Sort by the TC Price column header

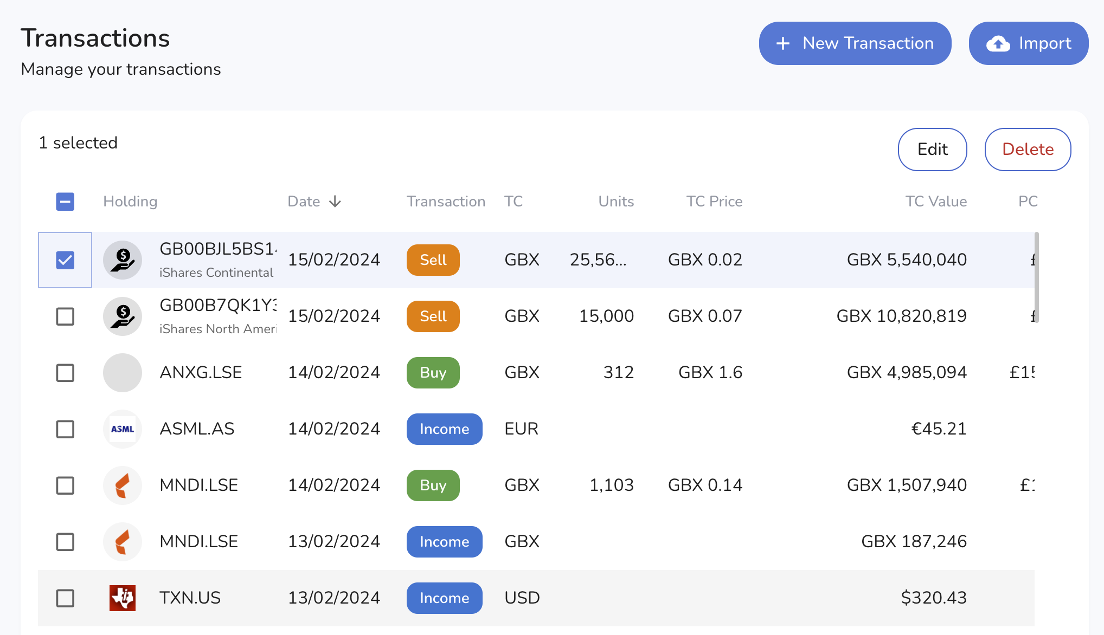(x=714, y=202)
